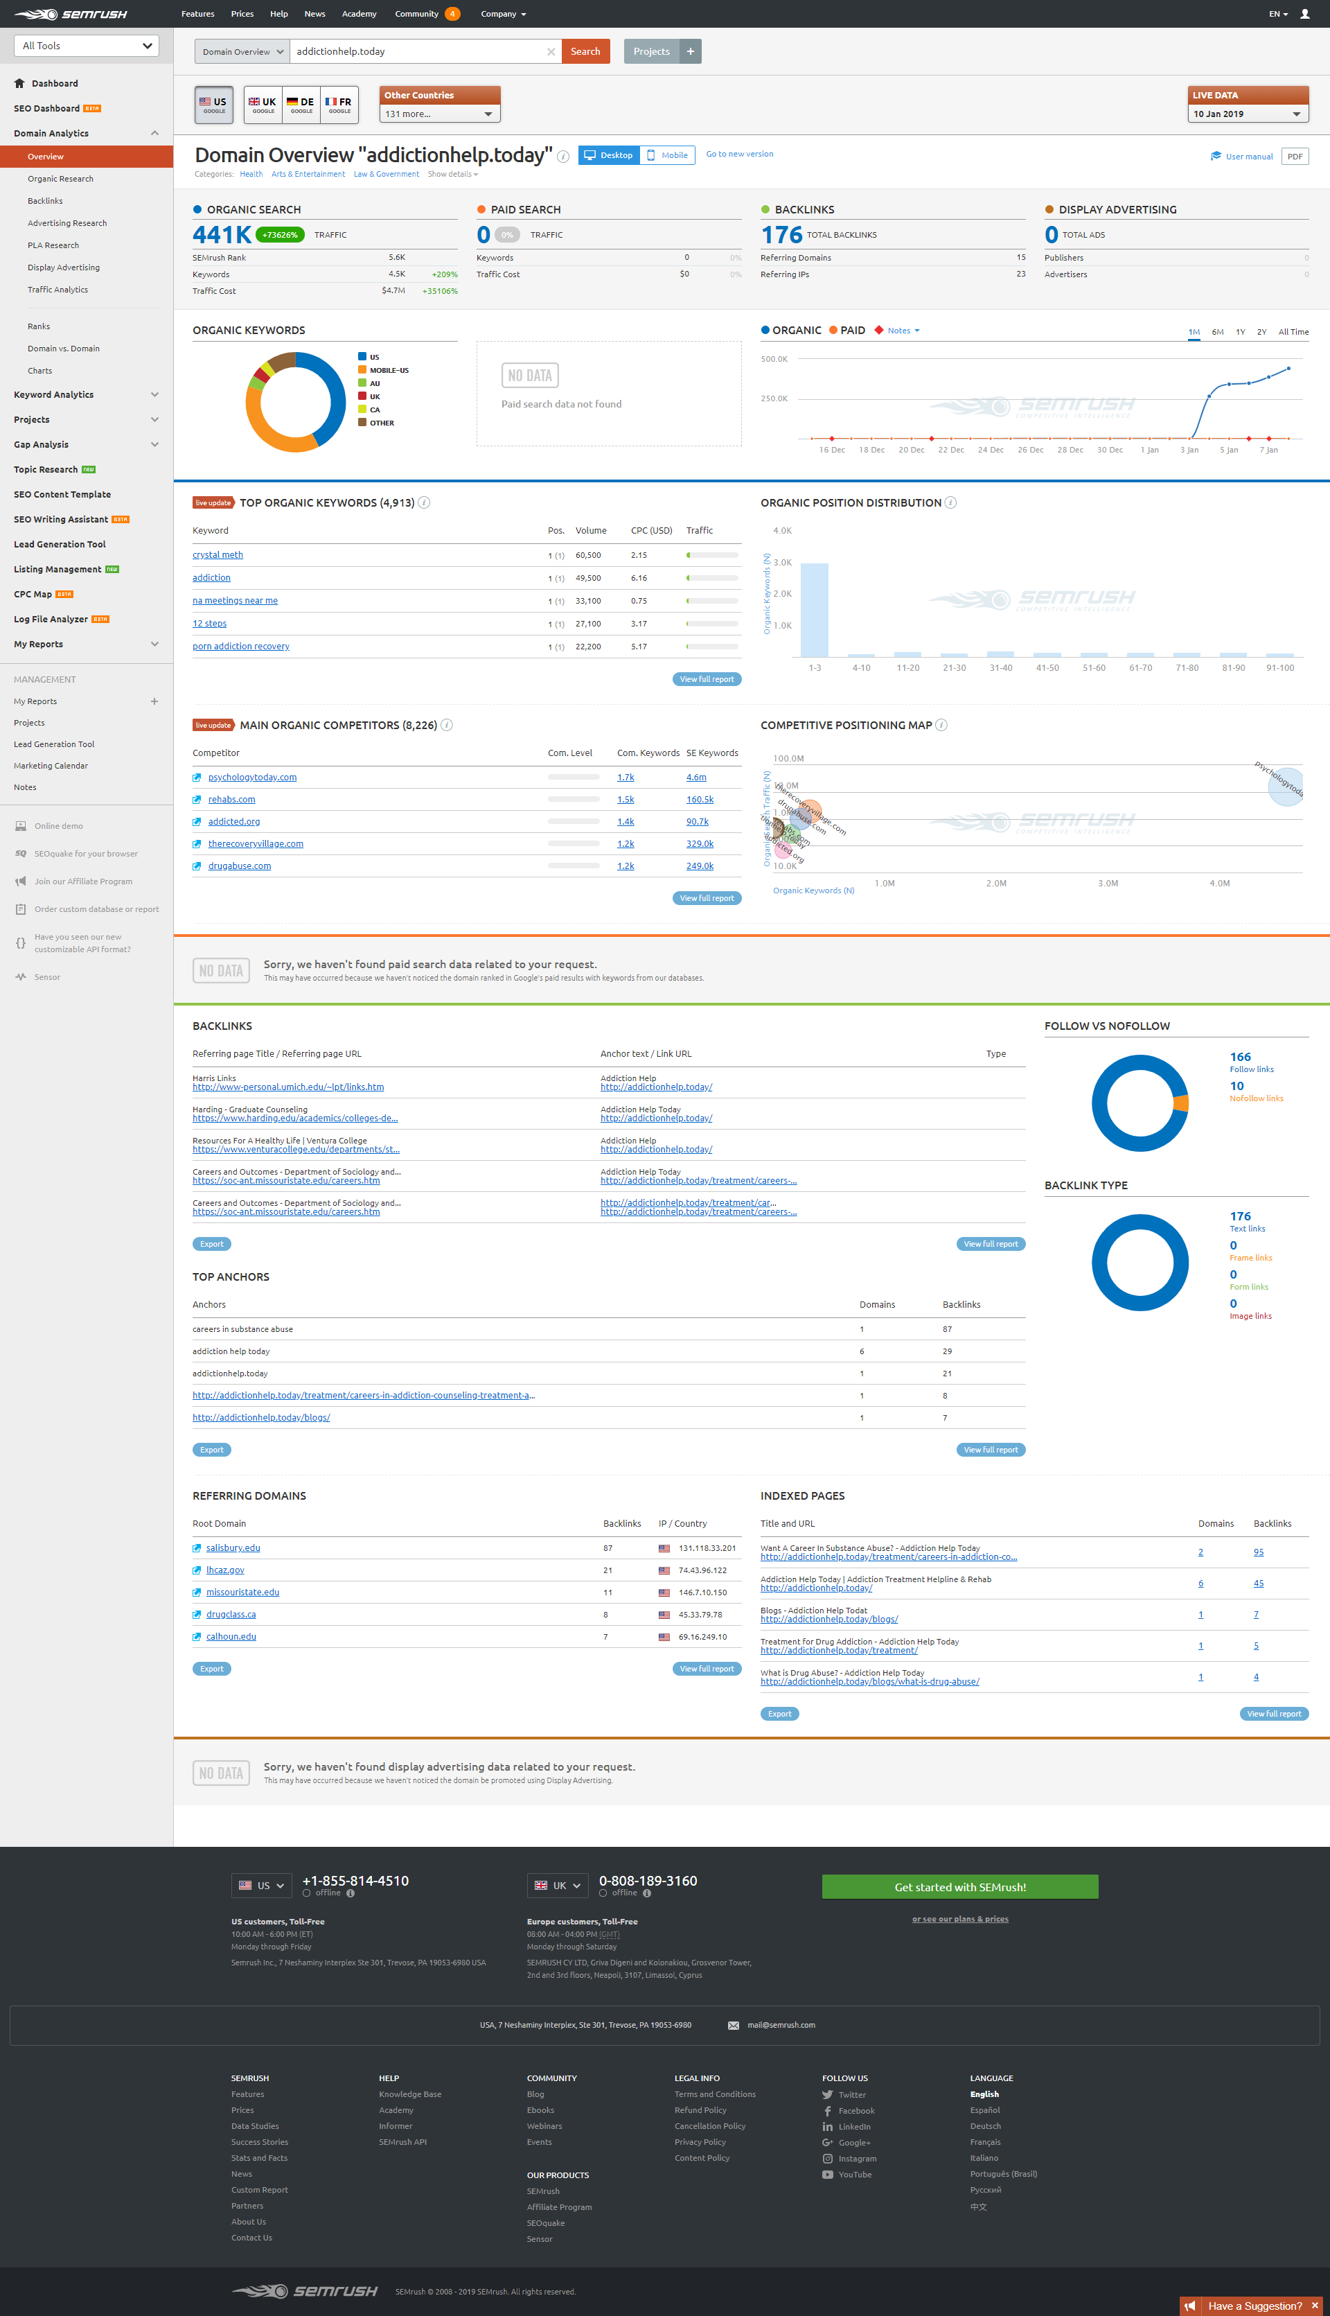Open the All Tools dropdown
The width and height of the screenshot is (1330, 2316).
87,46
